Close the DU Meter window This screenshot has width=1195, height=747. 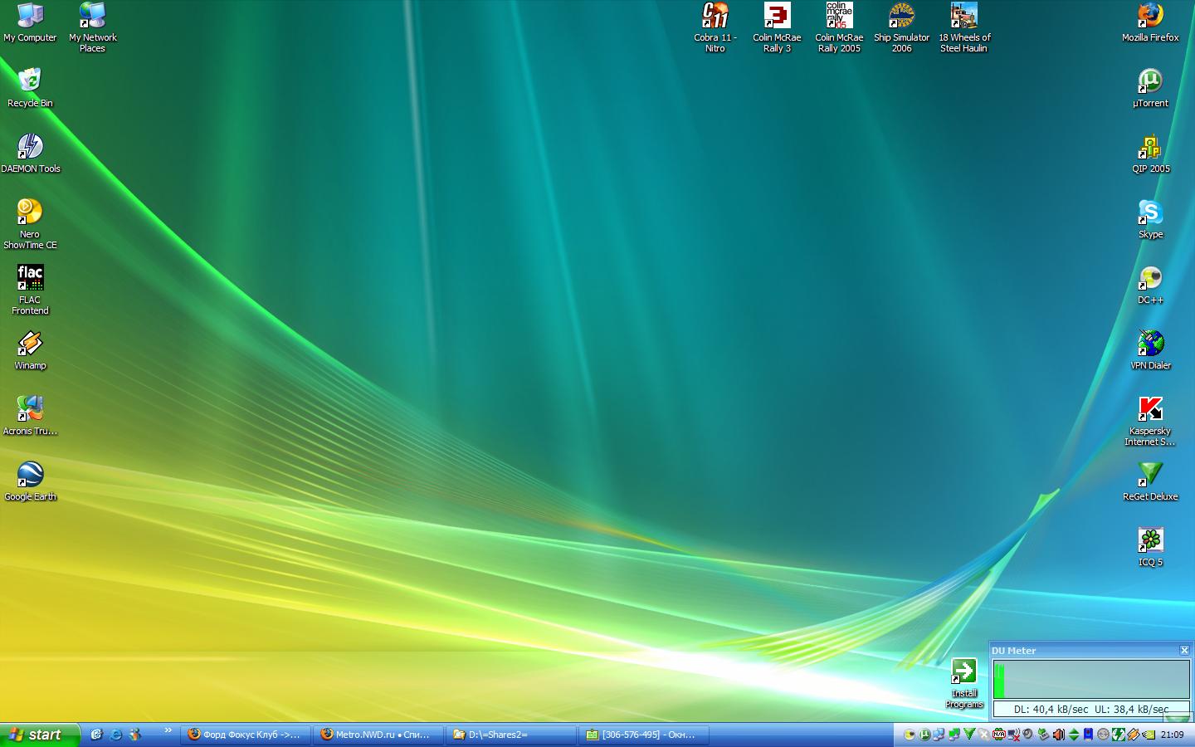click(x=1184, y=650)
